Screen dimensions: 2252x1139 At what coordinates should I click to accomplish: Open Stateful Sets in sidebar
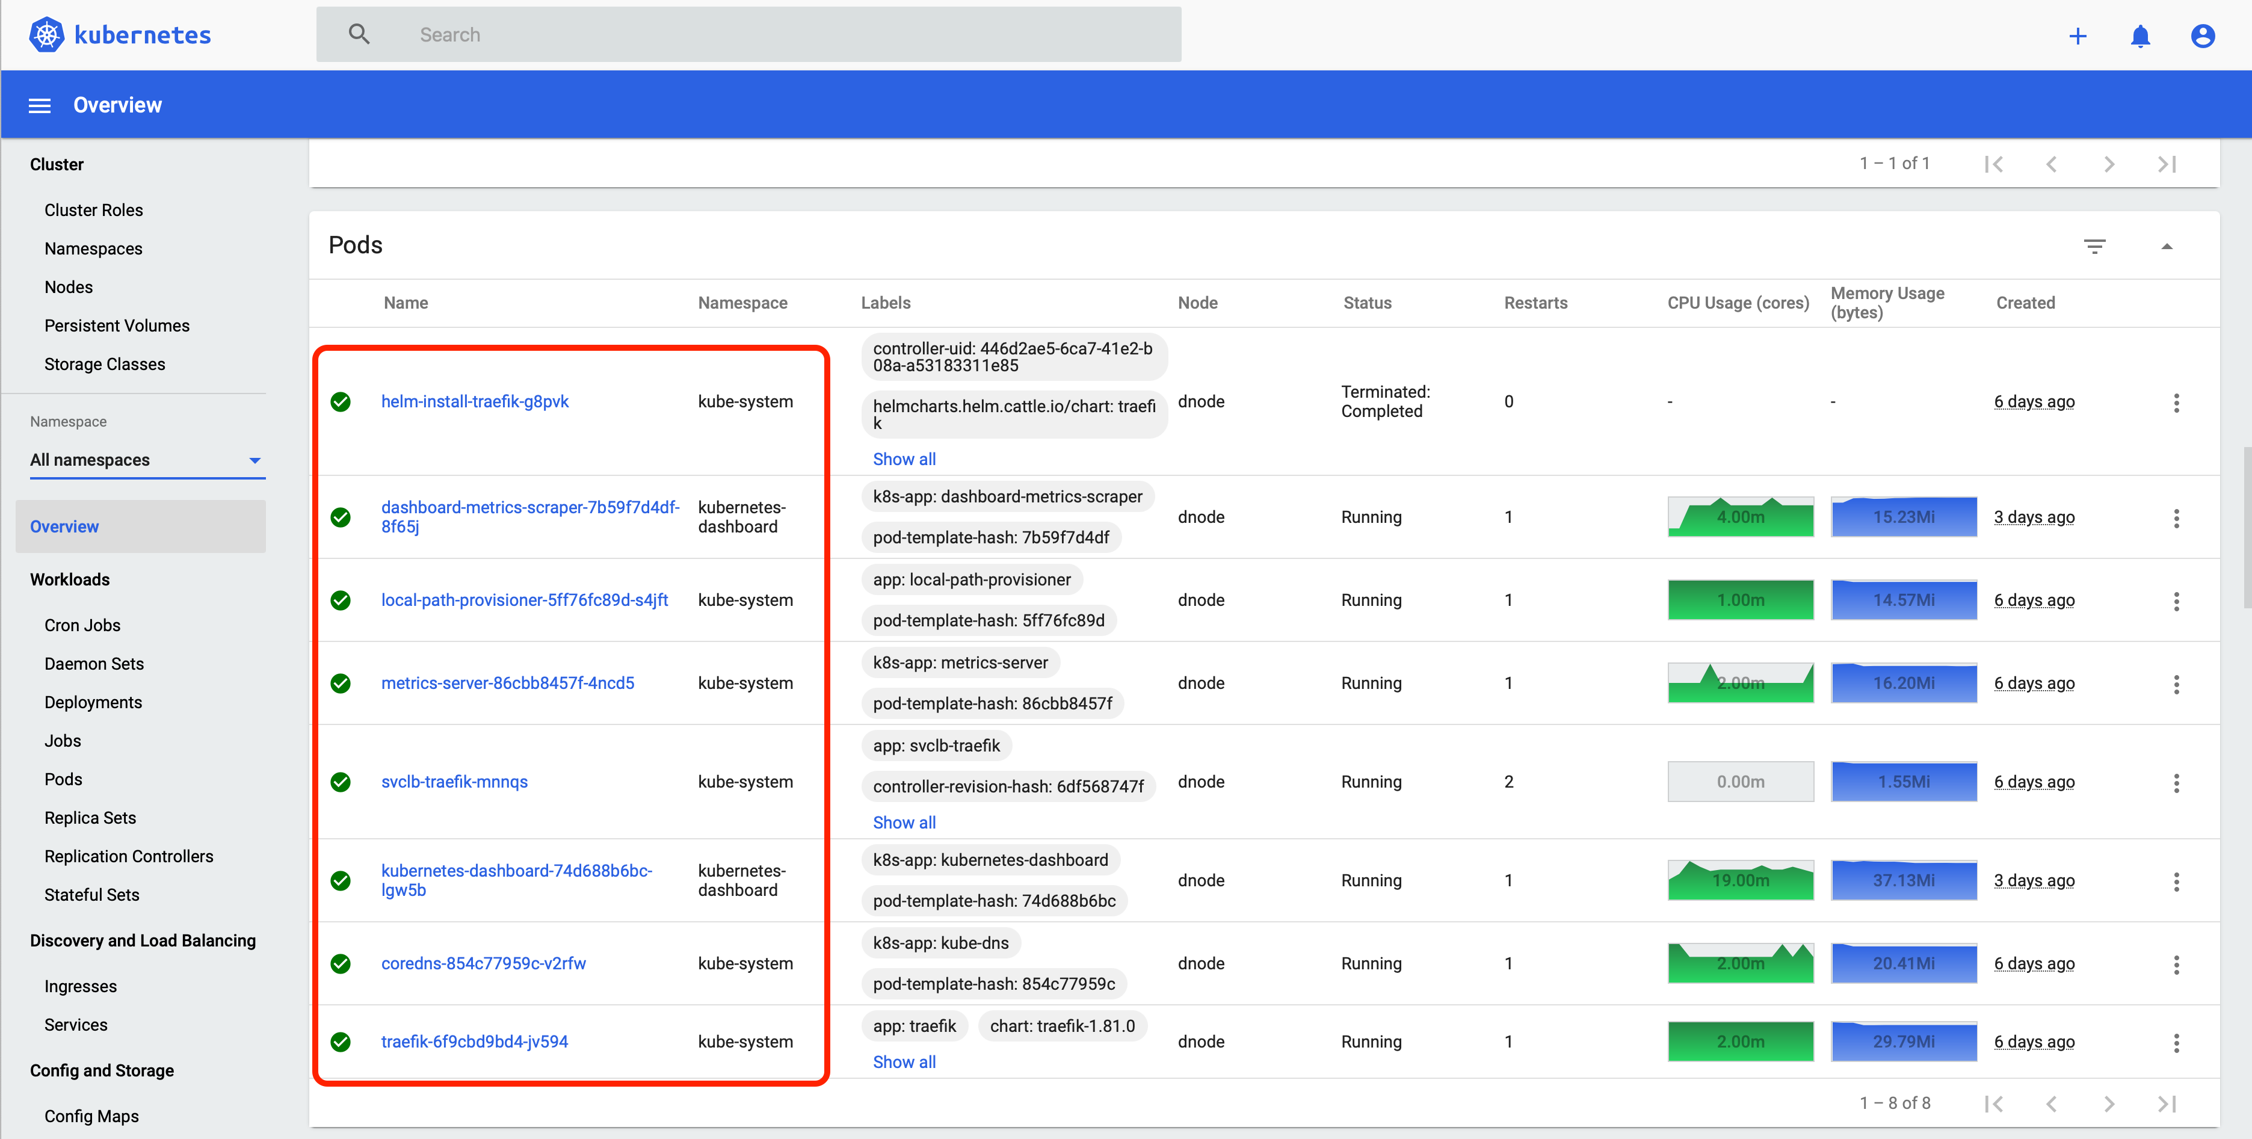[x=92, y=895]
